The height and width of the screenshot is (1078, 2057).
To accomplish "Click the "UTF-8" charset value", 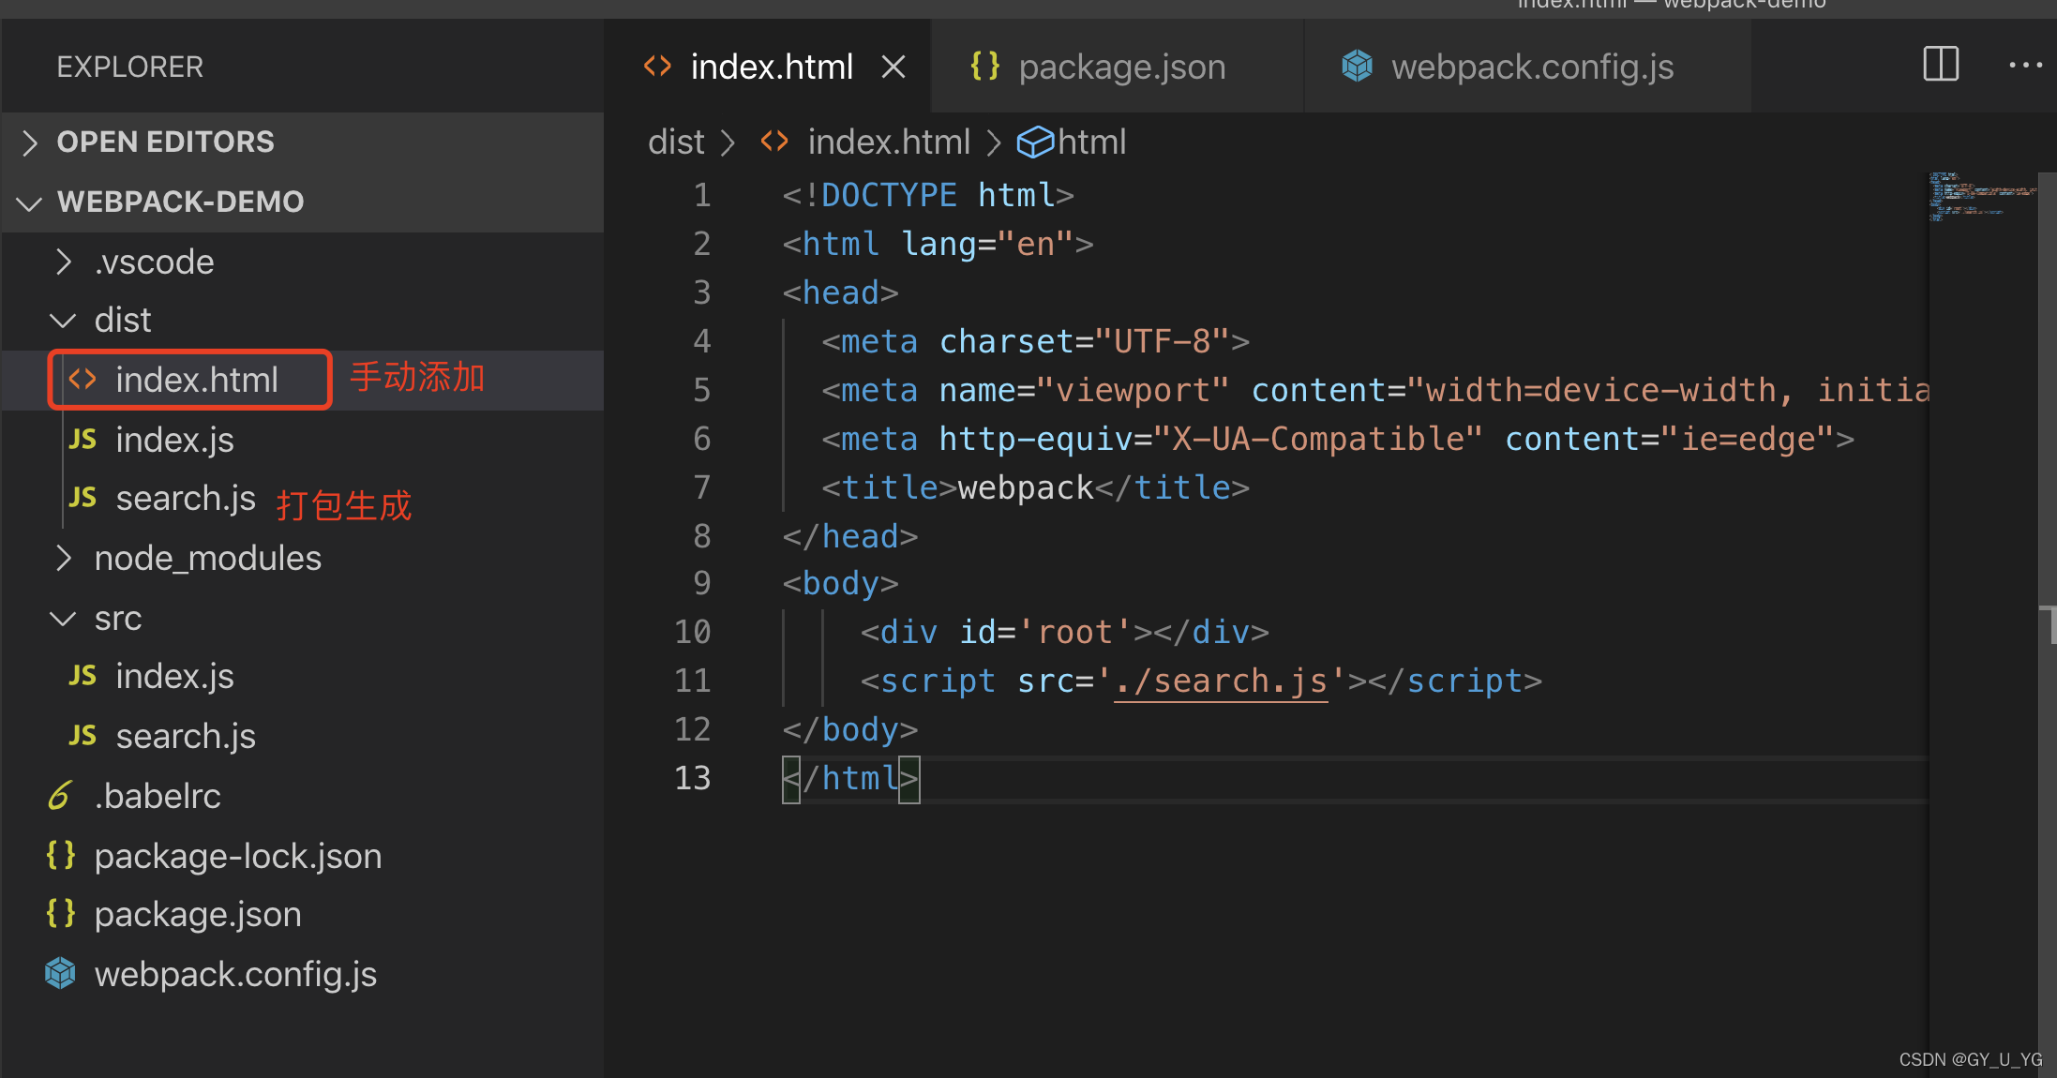I will [1162, 341].
